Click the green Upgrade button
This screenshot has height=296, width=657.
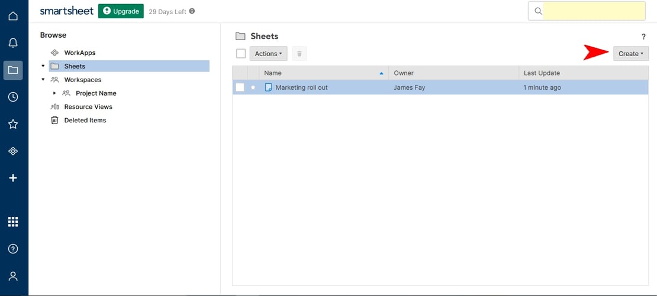coord(121,11)
